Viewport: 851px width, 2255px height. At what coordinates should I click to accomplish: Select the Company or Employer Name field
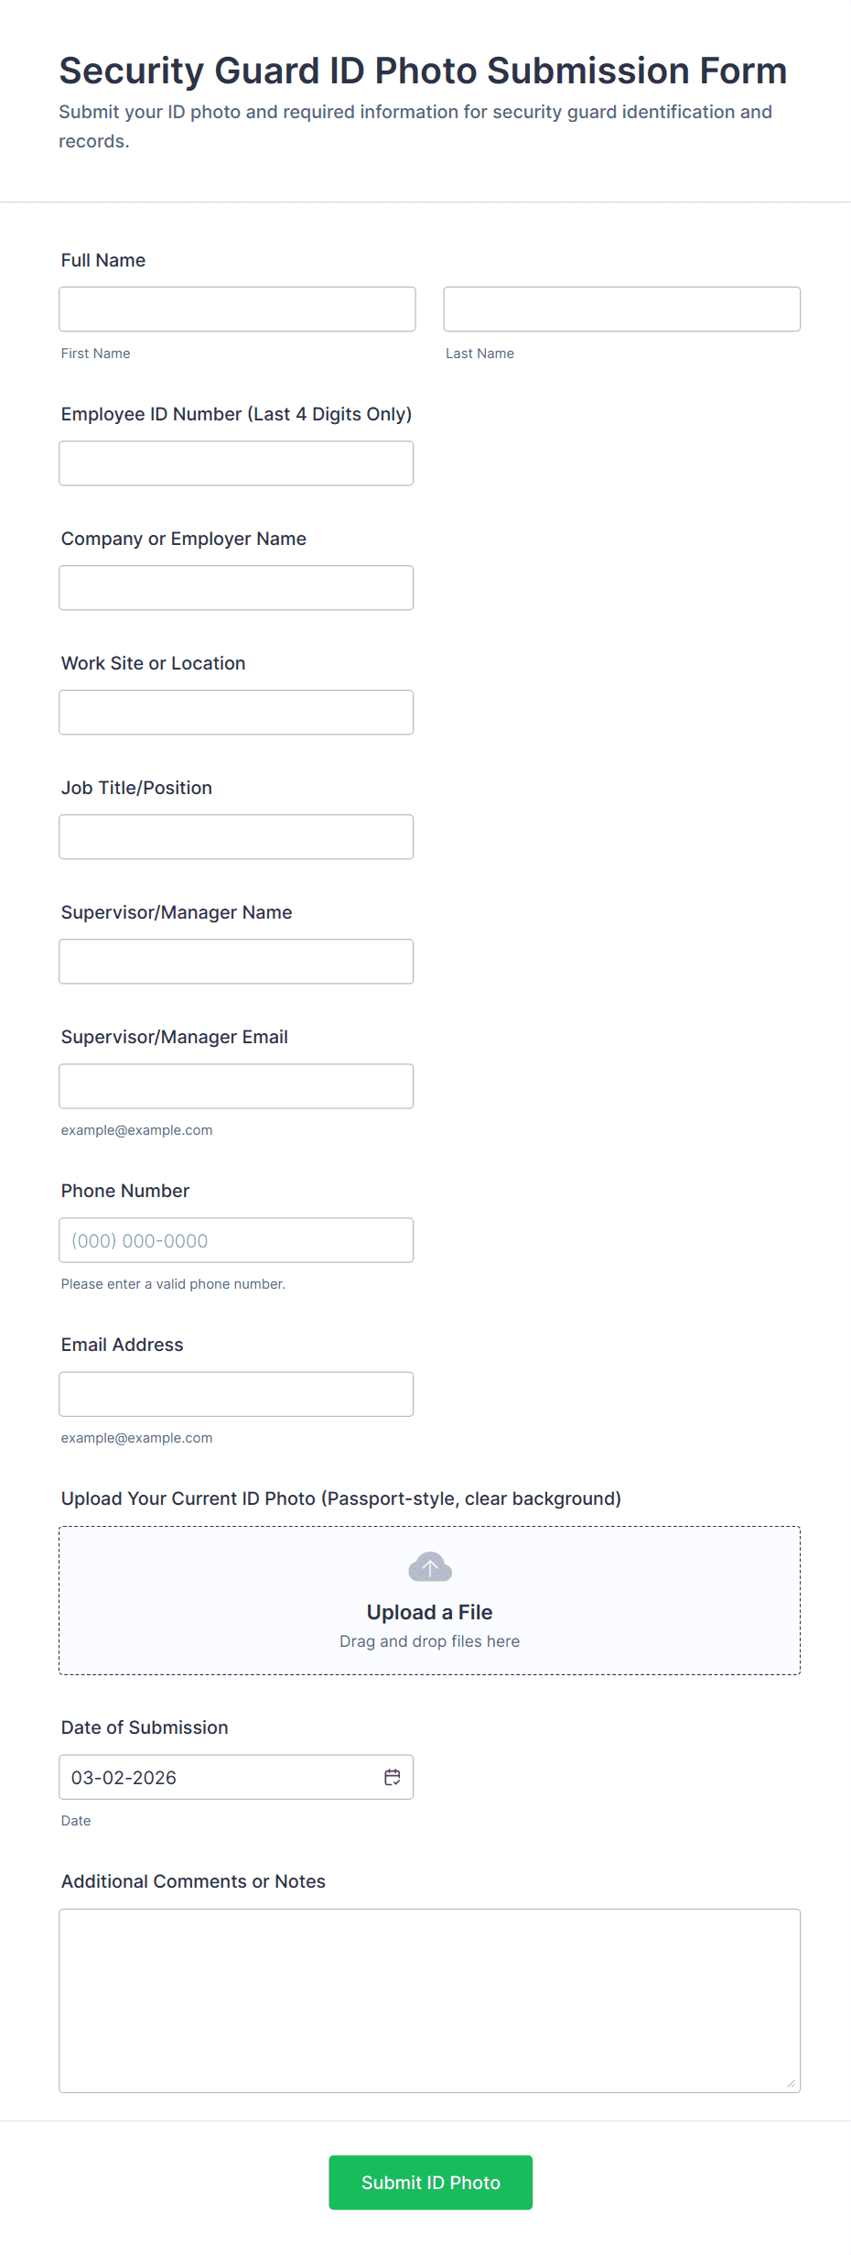(236, 588)
